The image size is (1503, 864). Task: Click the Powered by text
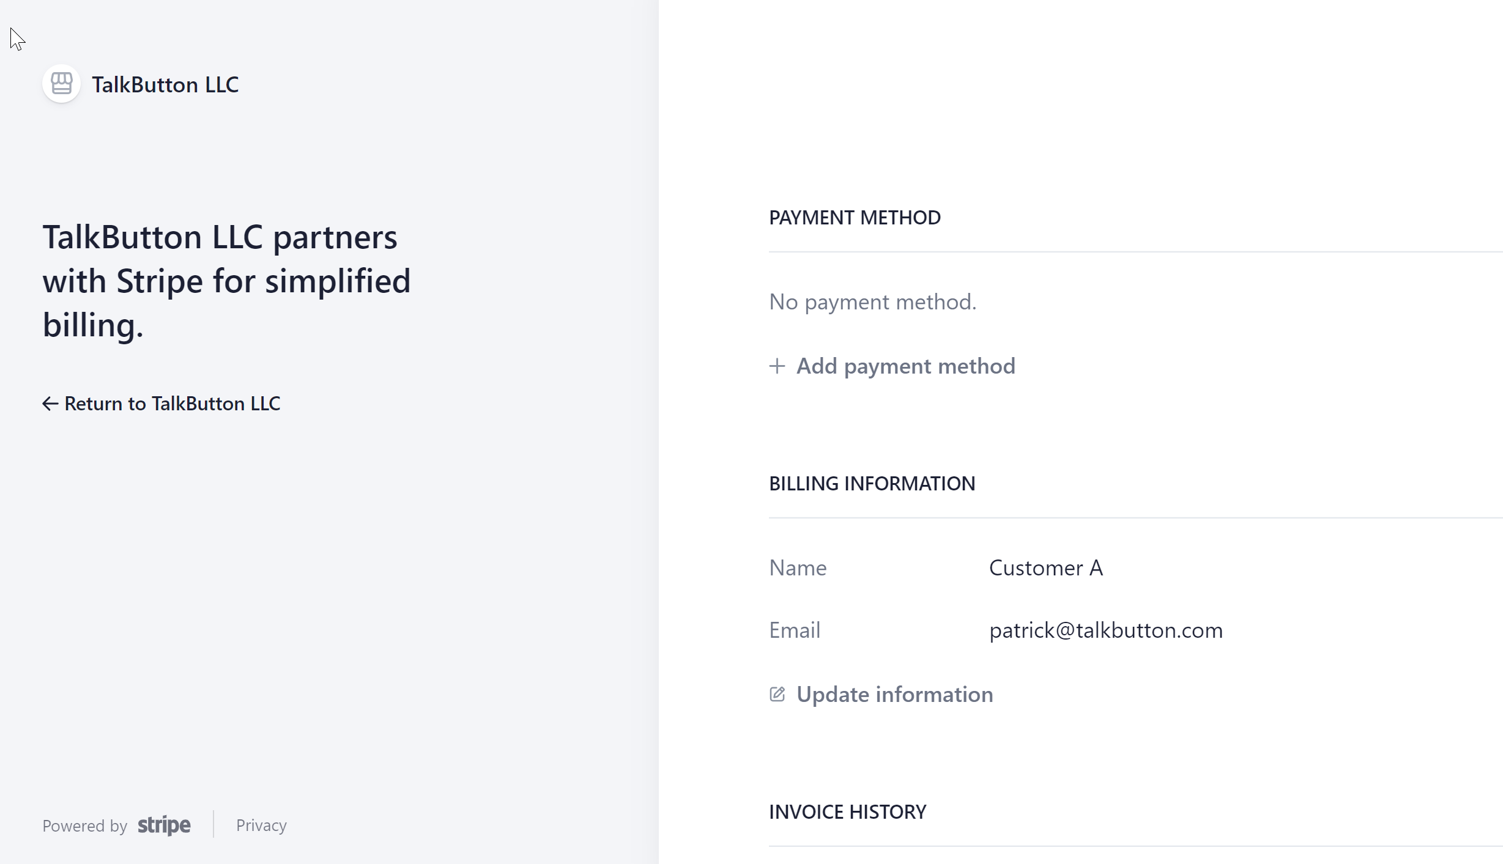coord(84,826)
